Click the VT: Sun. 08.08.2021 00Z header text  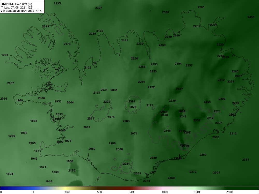coord(17,11)
